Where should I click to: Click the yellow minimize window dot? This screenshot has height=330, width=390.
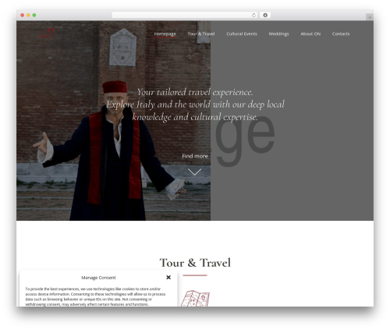[28, 15]
